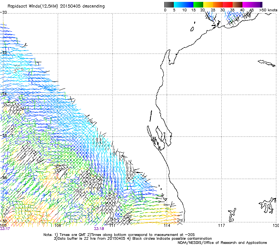Click the green 15-20 knots legend swatch
The image size is (279, 245).
(x=198, y=5)
